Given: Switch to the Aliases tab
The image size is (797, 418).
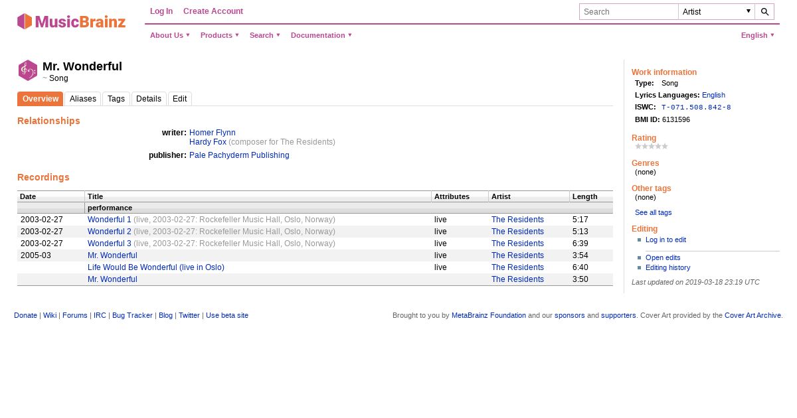Looking at the screenshot, I should [x=83, y=99].
